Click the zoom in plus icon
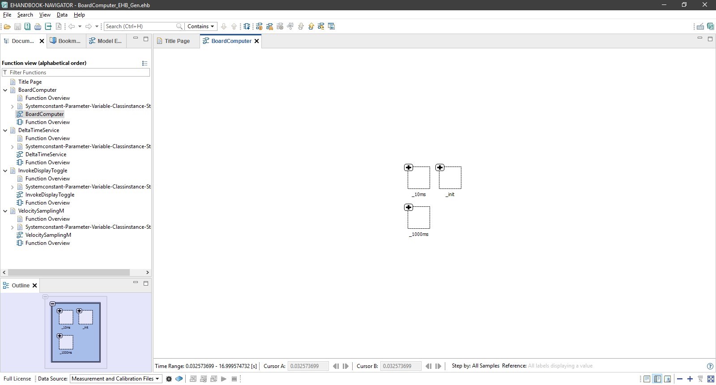This screenshot has height=385, width=716. 690,379
